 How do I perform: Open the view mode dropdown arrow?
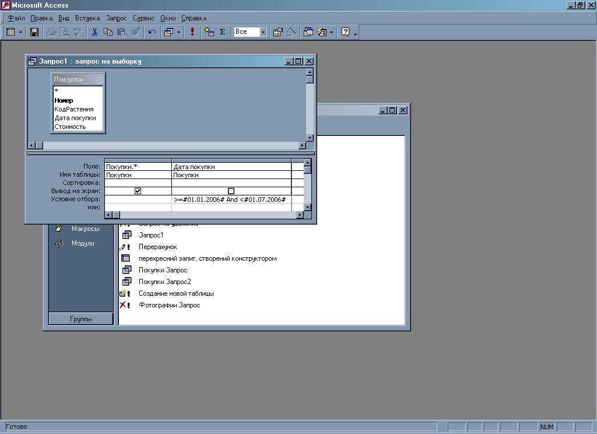pos(20,32)
